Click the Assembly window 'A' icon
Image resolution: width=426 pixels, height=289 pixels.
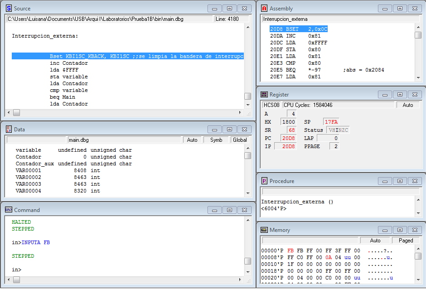click(264, 9)
